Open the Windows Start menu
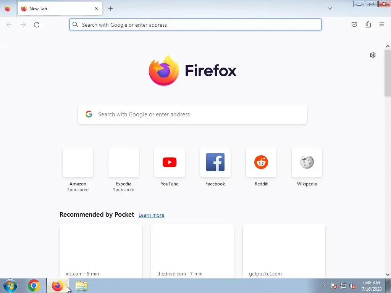391x293 pixels. (10, 285)
